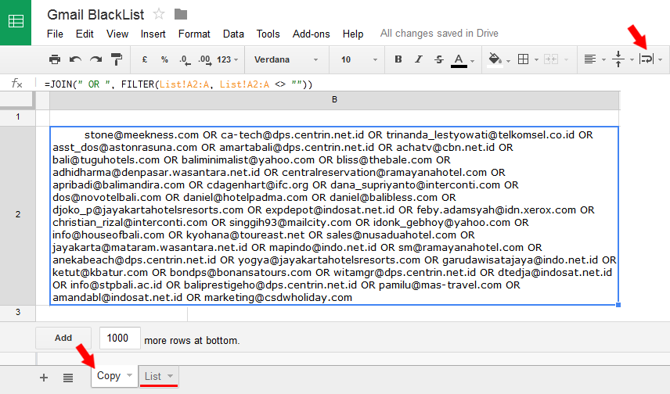Toggle italic formatting
This screenshot has width=670, height=394.
419,59
